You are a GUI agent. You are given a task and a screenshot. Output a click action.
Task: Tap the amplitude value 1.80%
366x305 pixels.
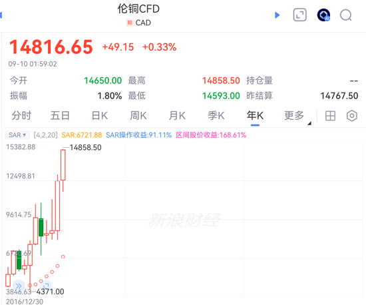pyautogui.click(x=110, y=96)
